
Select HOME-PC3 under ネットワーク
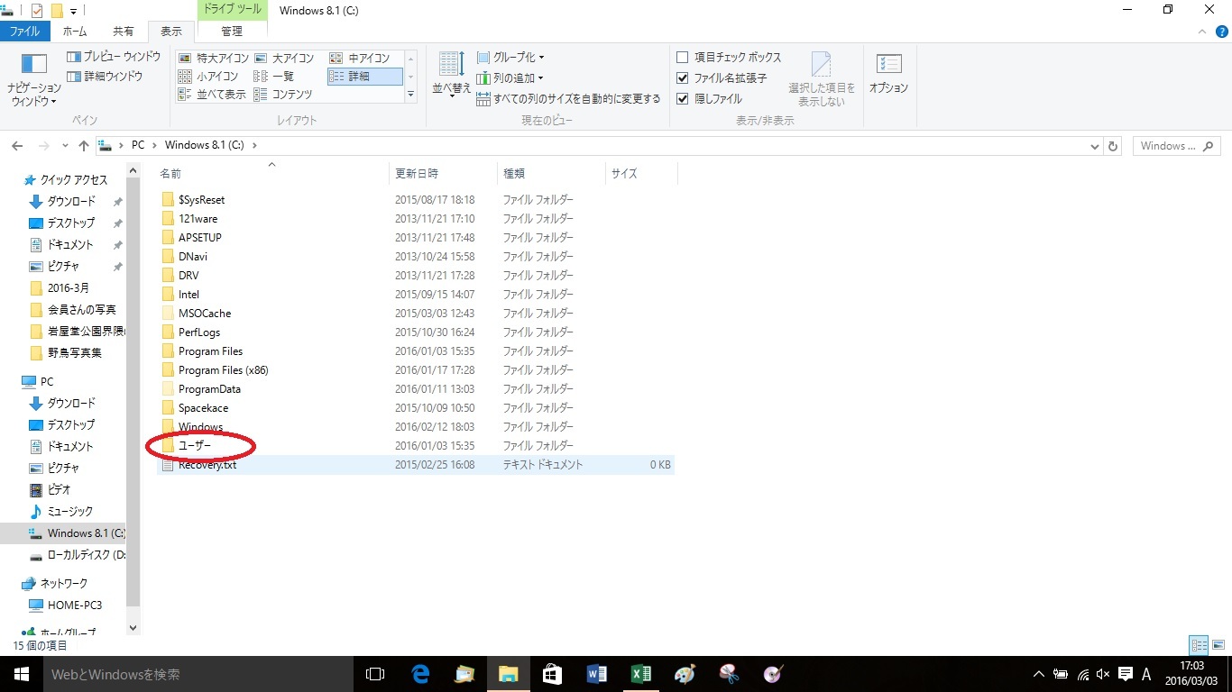tap(65, 605)
